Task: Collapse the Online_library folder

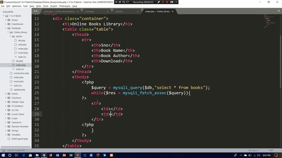Action: click(x=8, y=32)
